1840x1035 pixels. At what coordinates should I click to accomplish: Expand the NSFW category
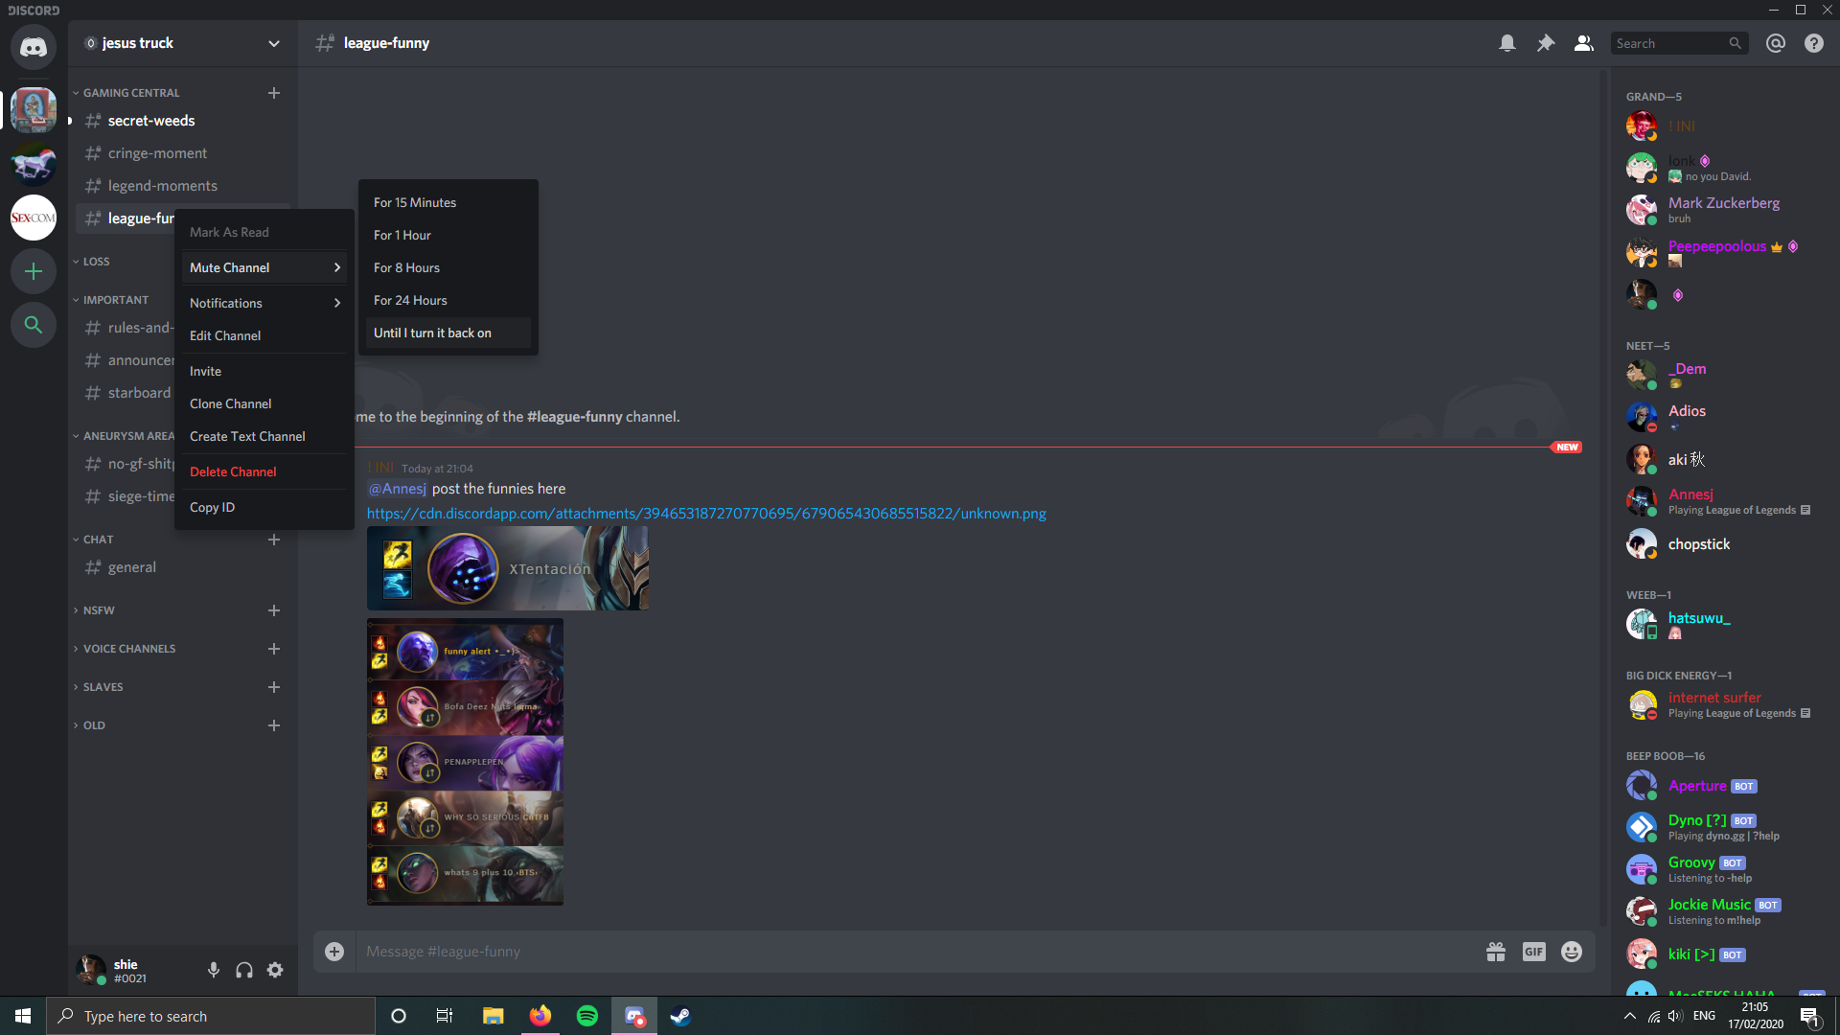[x=98, y=610]
